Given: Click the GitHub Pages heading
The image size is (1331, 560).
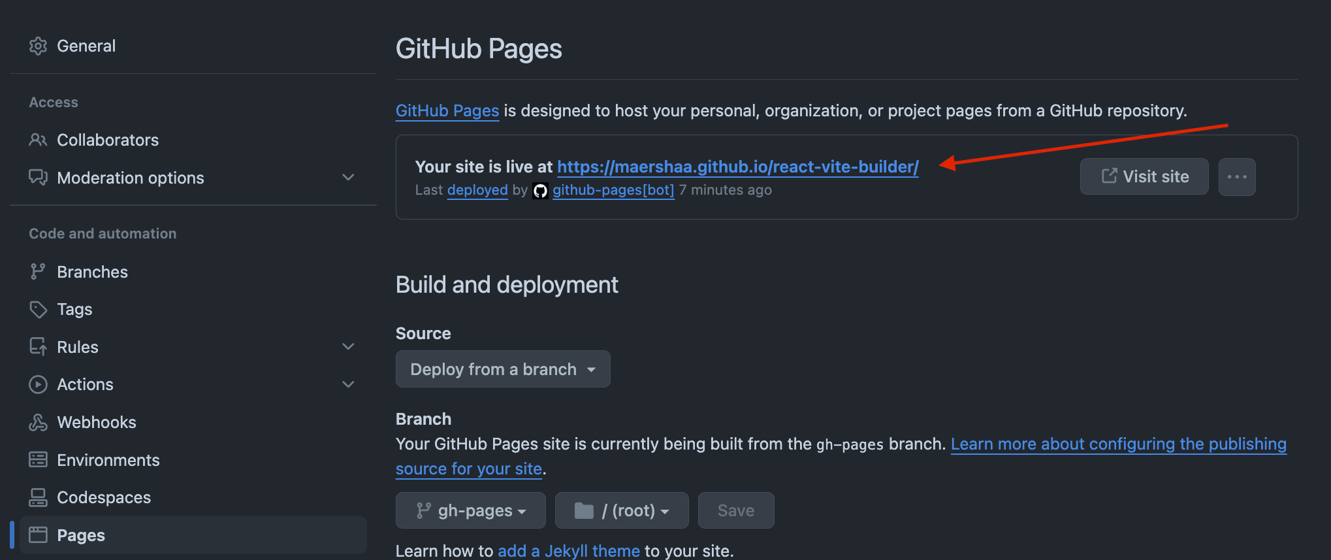Looking at the screenshot, I should 479,49.
